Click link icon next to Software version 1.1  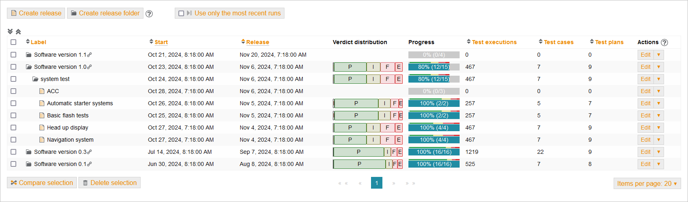click(x=89, y=55)
